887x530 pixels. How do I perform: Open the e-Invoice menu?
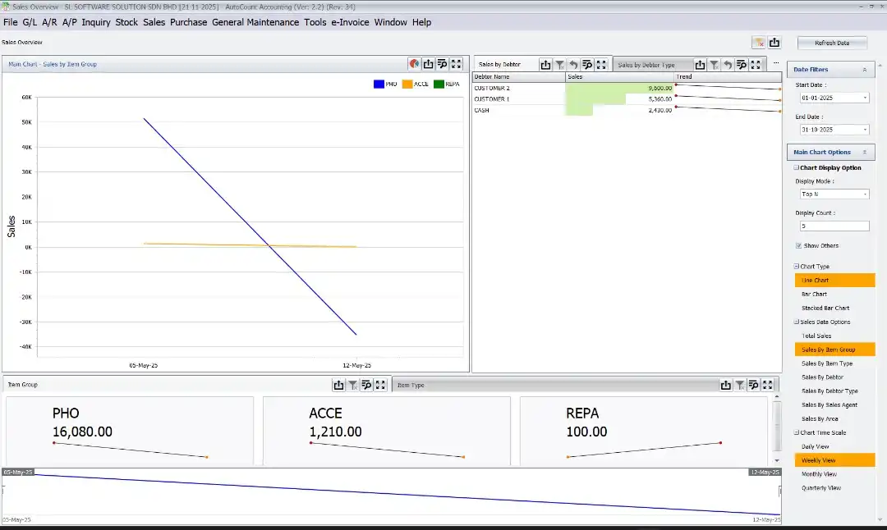tap(352, 22)
